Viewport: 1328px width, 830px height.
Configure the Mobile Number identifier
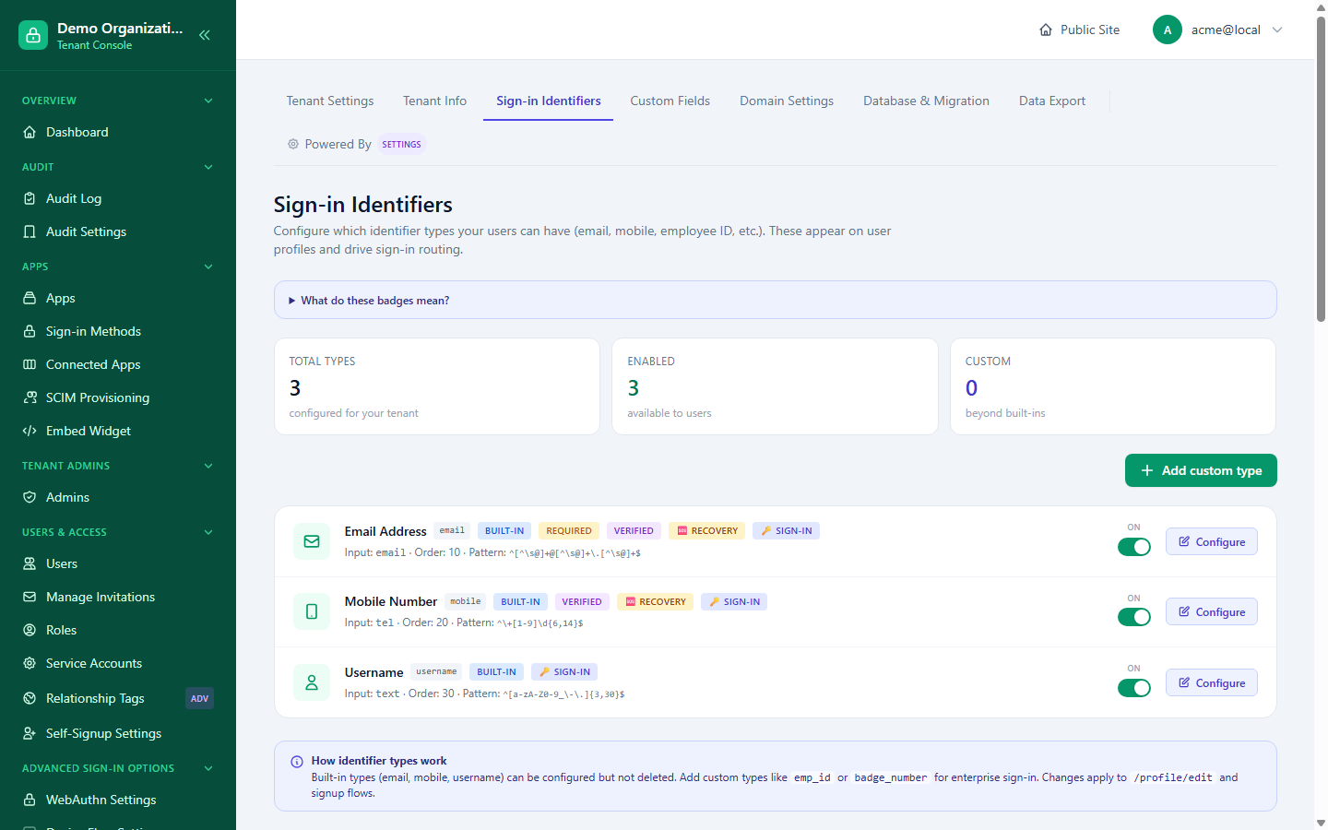(x=1212, y=612)
